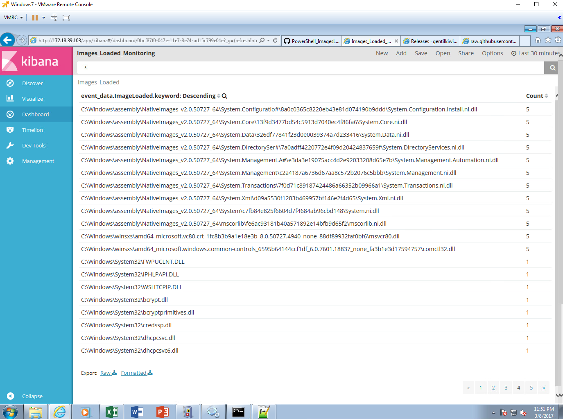Select the mscorlib.ni.dll table row

tap(316, 224)
